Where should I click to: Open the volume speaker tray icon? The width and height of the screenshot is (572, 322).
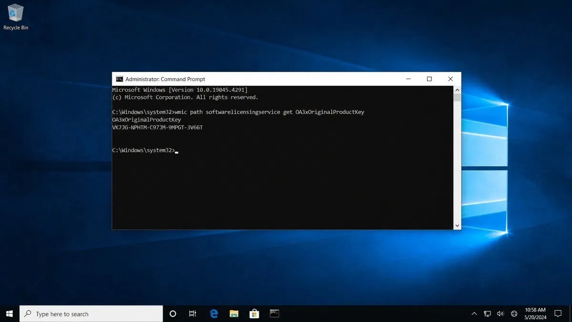click(x=500, y=313)
